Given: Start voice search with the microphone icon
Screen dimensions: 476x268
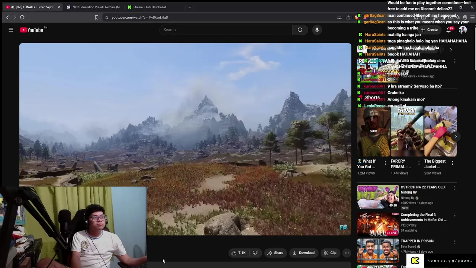Looking at the screenshot, I should [317, 30].
